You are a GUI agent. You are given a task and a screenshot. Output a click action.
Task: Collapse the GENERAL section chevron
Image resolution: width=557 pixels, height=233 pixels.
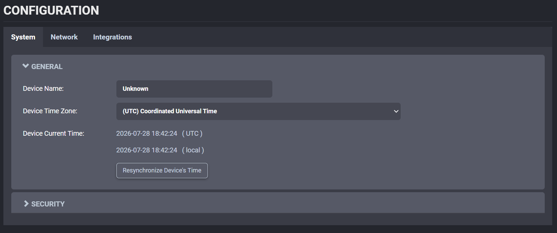pos(26,66)
